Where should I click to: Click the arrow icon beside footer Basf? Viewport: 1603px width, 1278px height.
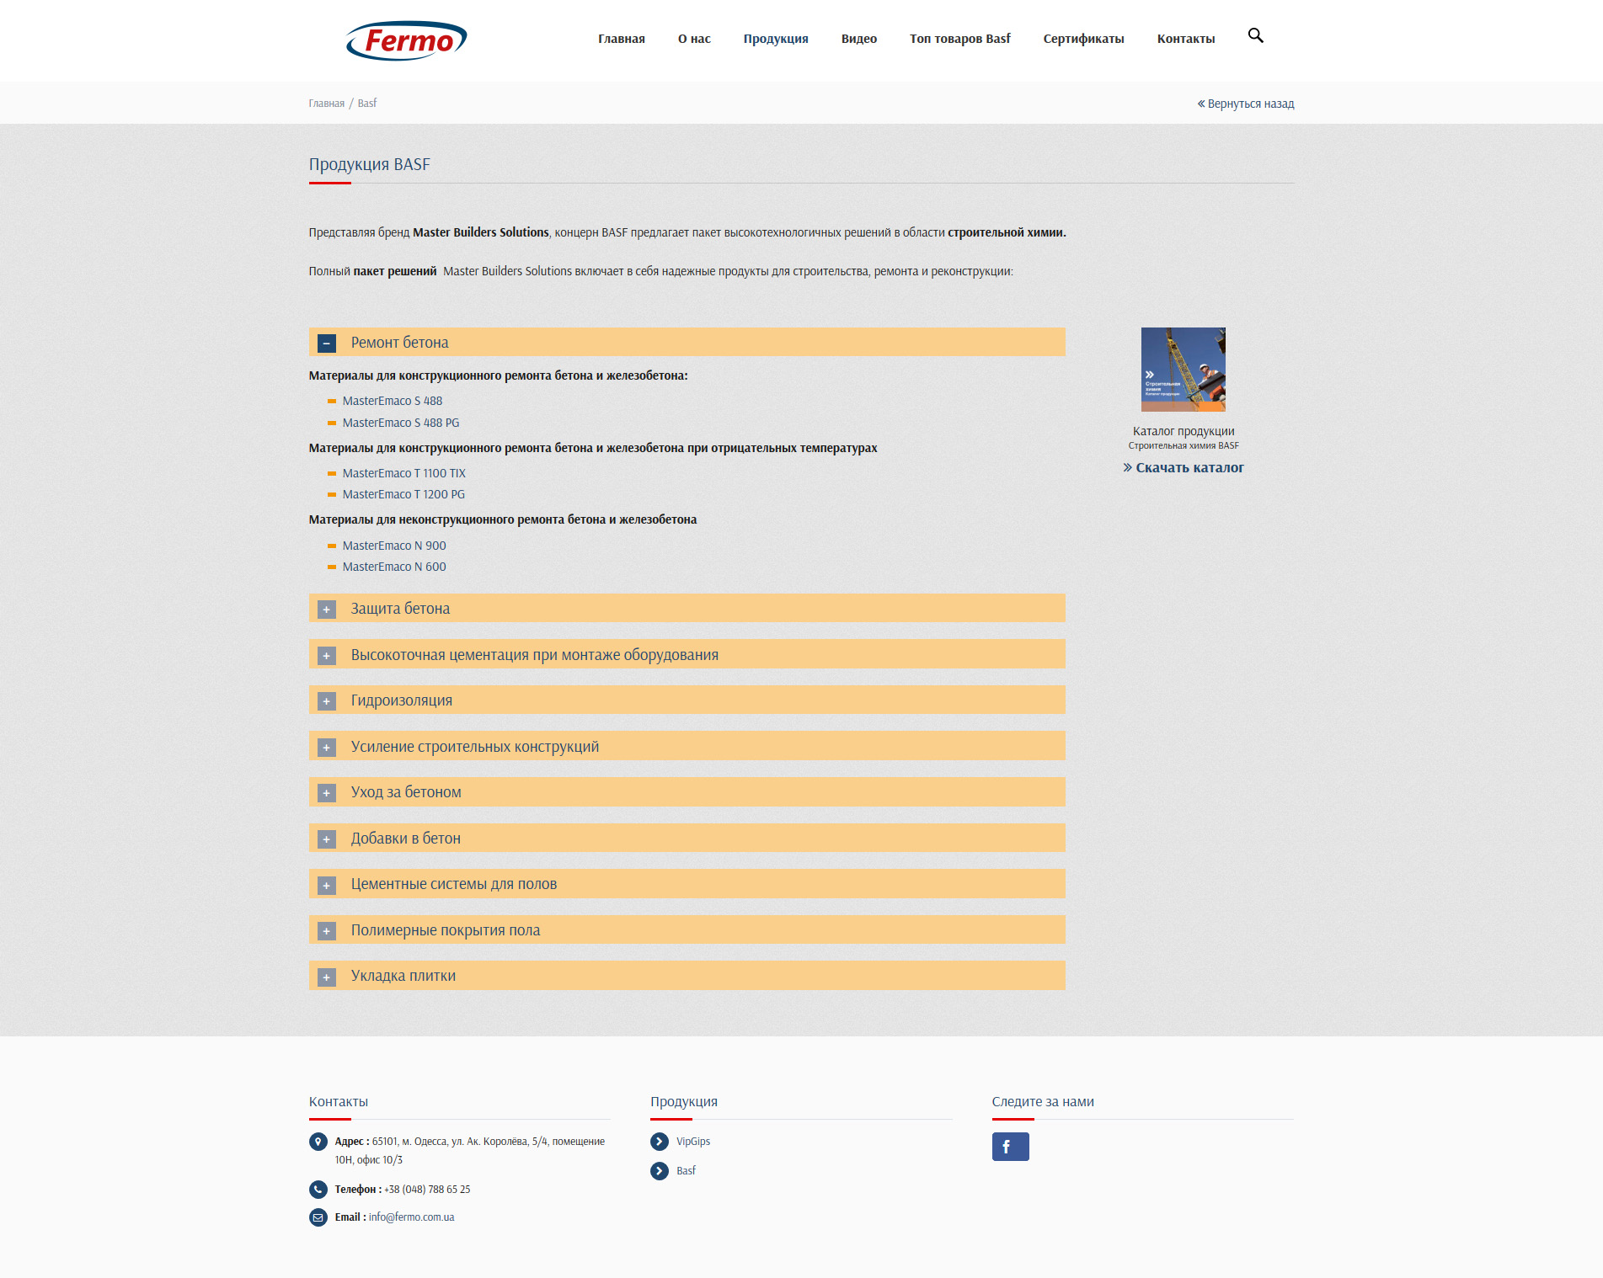660,1171
